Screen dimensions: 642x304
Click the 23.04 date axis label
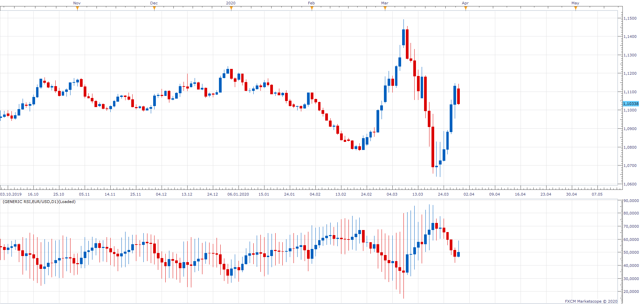(x=546, y=194)
